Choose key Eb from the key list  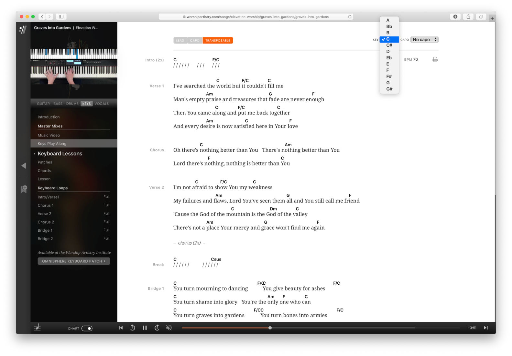click(389, 58)
